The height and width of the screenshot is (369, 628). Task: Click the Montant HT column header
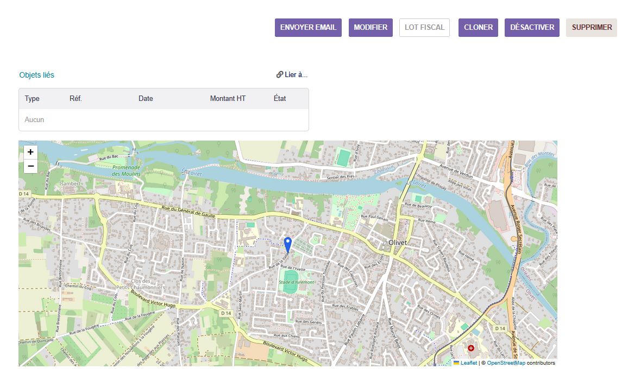coord(228,99)
